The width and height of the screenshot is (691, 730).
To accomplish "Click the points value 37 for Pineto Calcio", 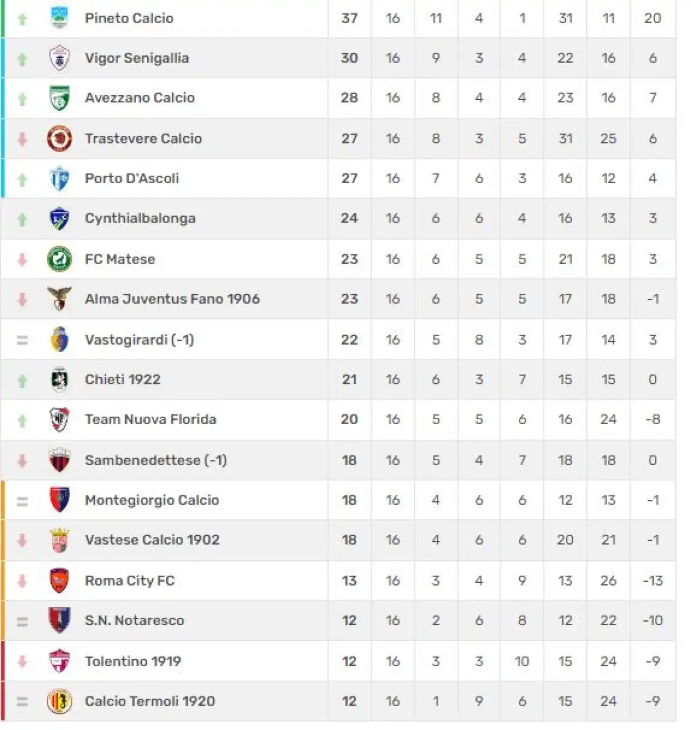I will (349, 18).
